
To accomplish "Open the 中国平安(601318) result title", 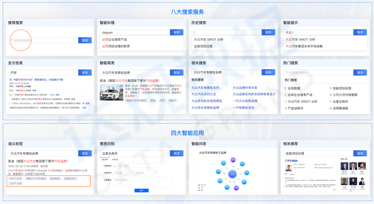I will click(x=38, y=79).
